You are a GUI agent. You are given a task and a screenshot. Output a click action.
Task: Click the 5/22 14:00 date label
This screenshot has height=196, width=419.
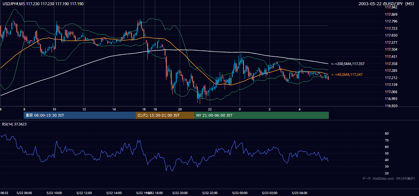point(114,193)
